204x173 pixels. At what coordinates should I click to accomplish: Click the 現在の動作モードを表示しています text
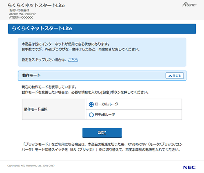pos(49,87)
